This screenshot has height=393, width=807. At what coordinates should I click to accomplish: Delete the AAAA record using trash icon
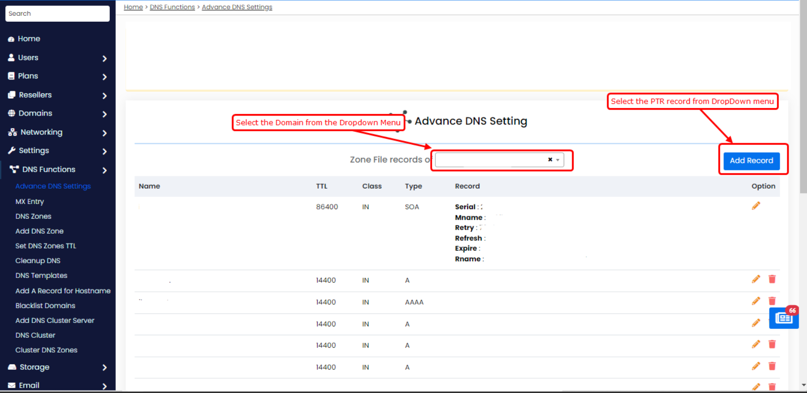tap(772, 301)
